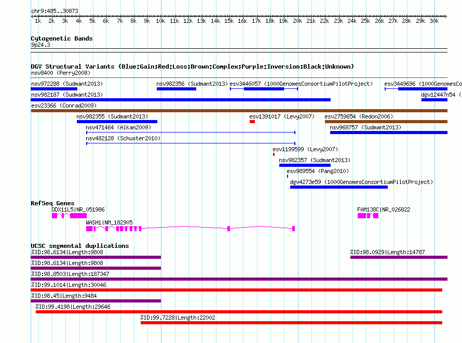
Task: Open the dgv12447n54 variant
Action: 434,100
